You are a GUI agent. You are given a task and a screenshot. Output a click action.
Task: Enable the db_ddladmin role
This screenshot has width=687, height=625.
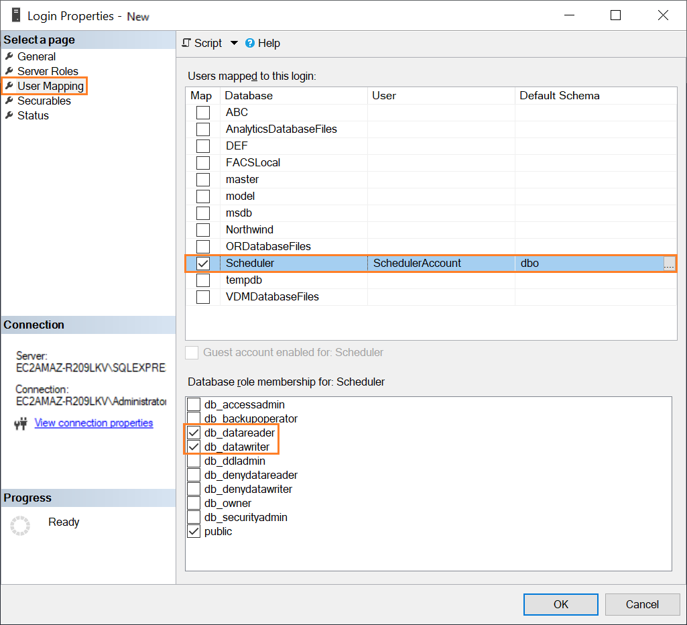(194, 461)
